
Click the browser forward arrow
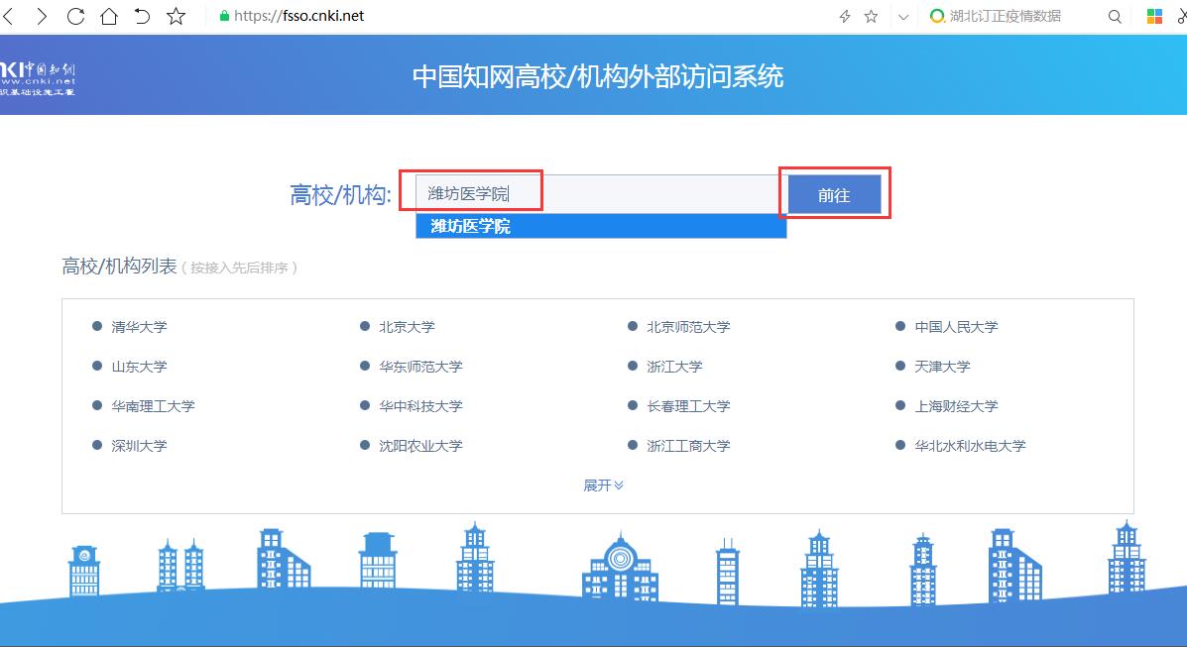[x=42, y=16]
